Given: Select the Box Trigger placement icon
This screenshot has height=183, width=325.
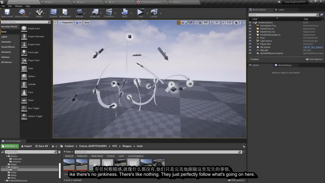Looking at the screenshot, I should click(24, 108).
